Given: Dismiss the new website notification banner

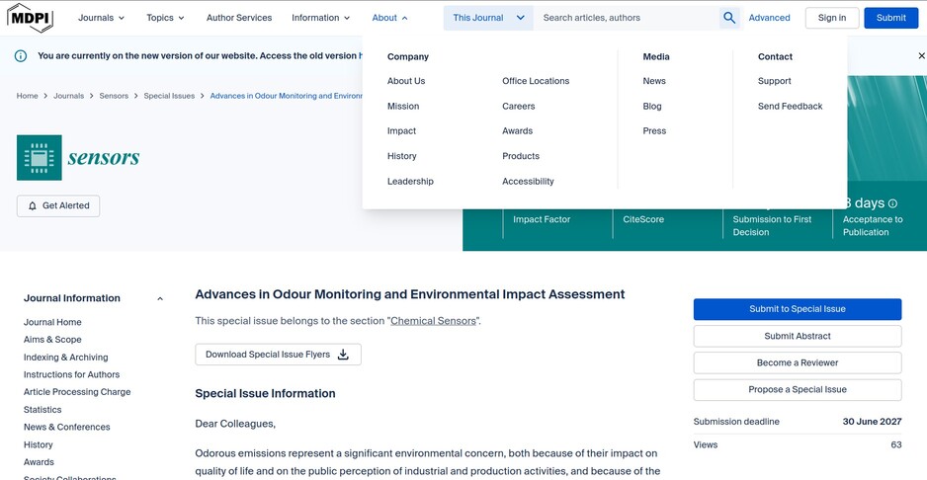Looking at the screenshot, I should tap(921, 55).
